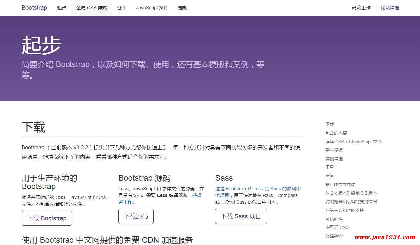420x245 pixels.
Task: Select 工具 in the sidebar list
Action: [330, 167]
